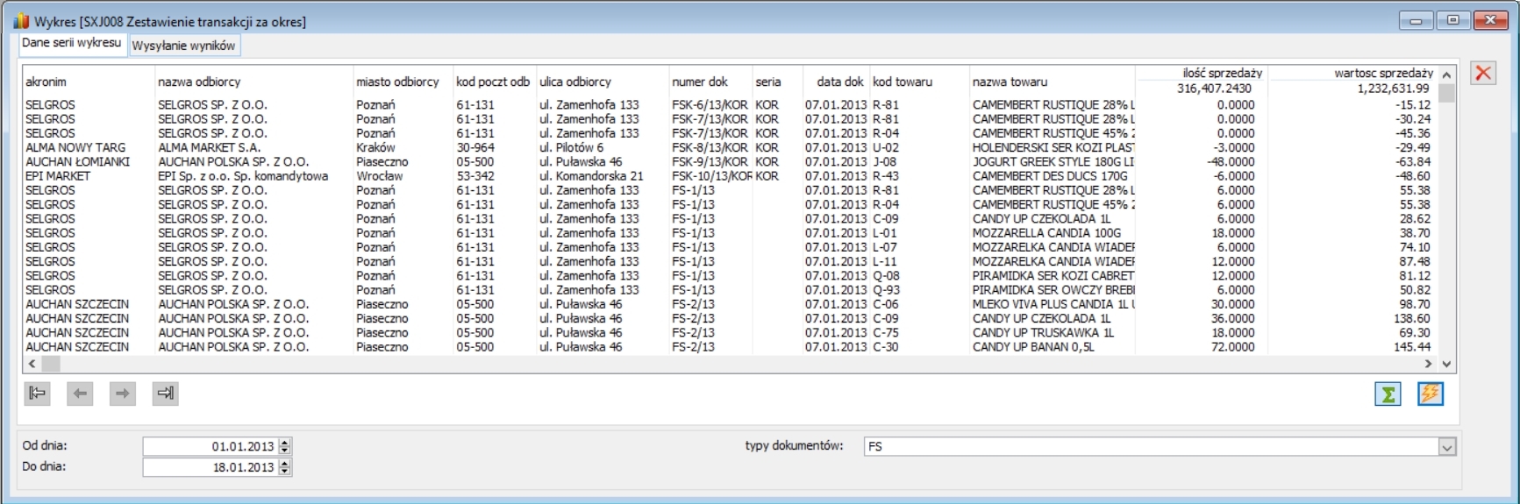Click the chart app icon in title bar
The width and height of the screenshot is (1520, 504).
point(21,21)
